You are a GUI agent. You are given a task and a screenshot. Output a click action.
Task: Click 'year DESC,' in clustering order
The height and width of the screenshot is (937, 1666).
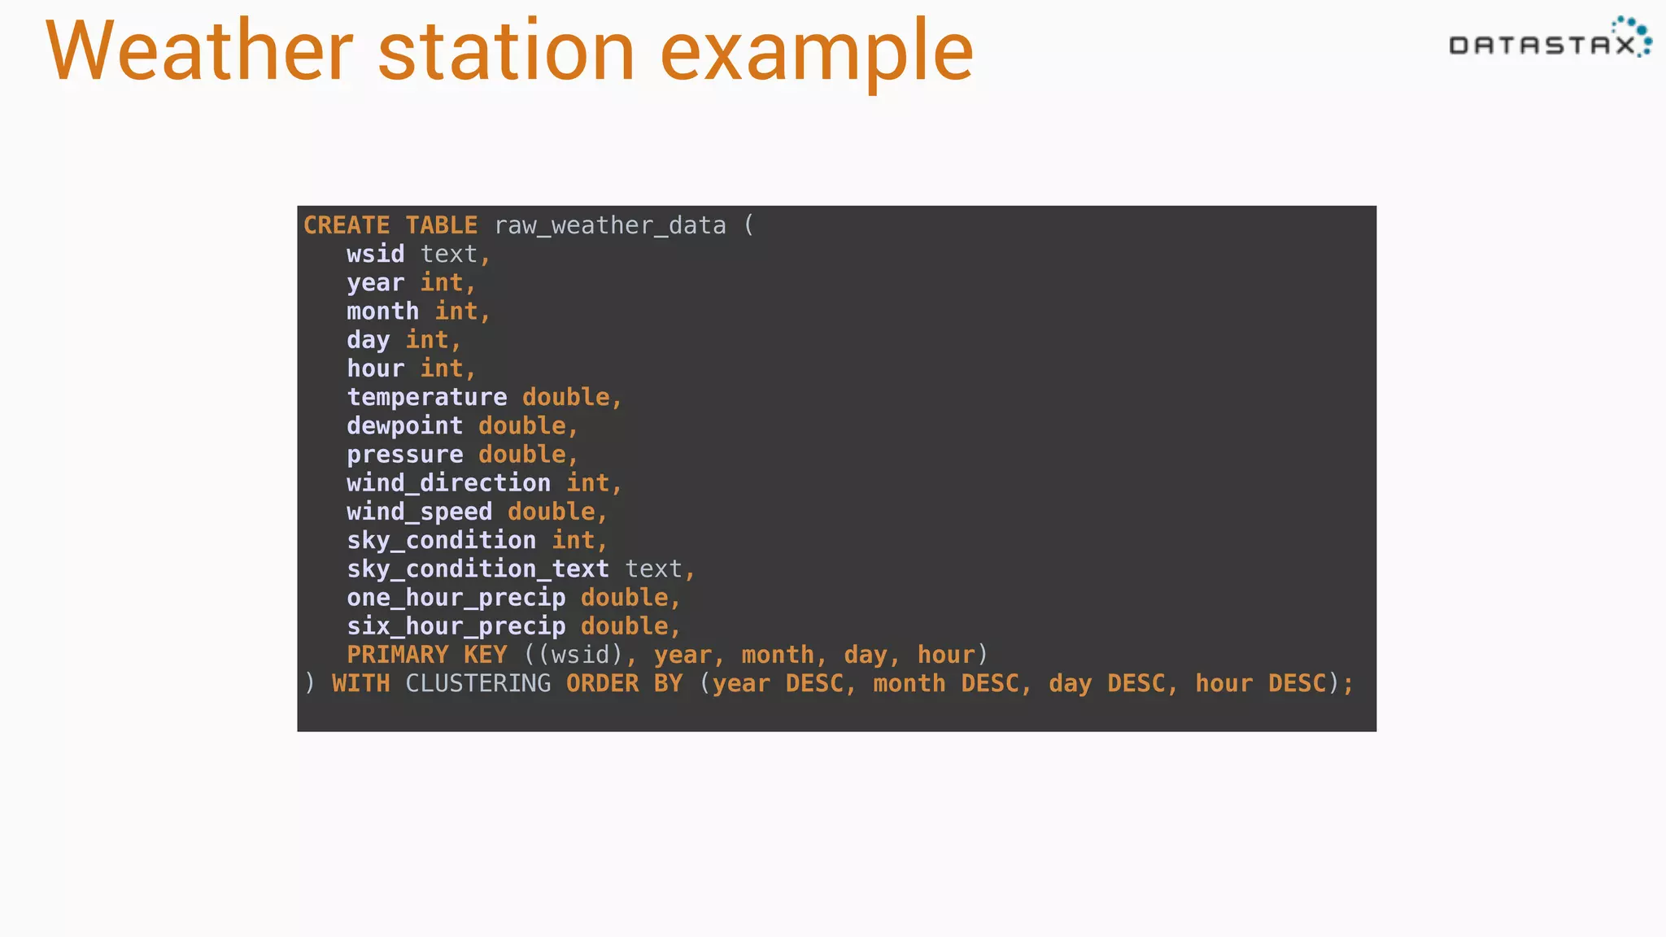pyautogui.click(x=785, y=683)
